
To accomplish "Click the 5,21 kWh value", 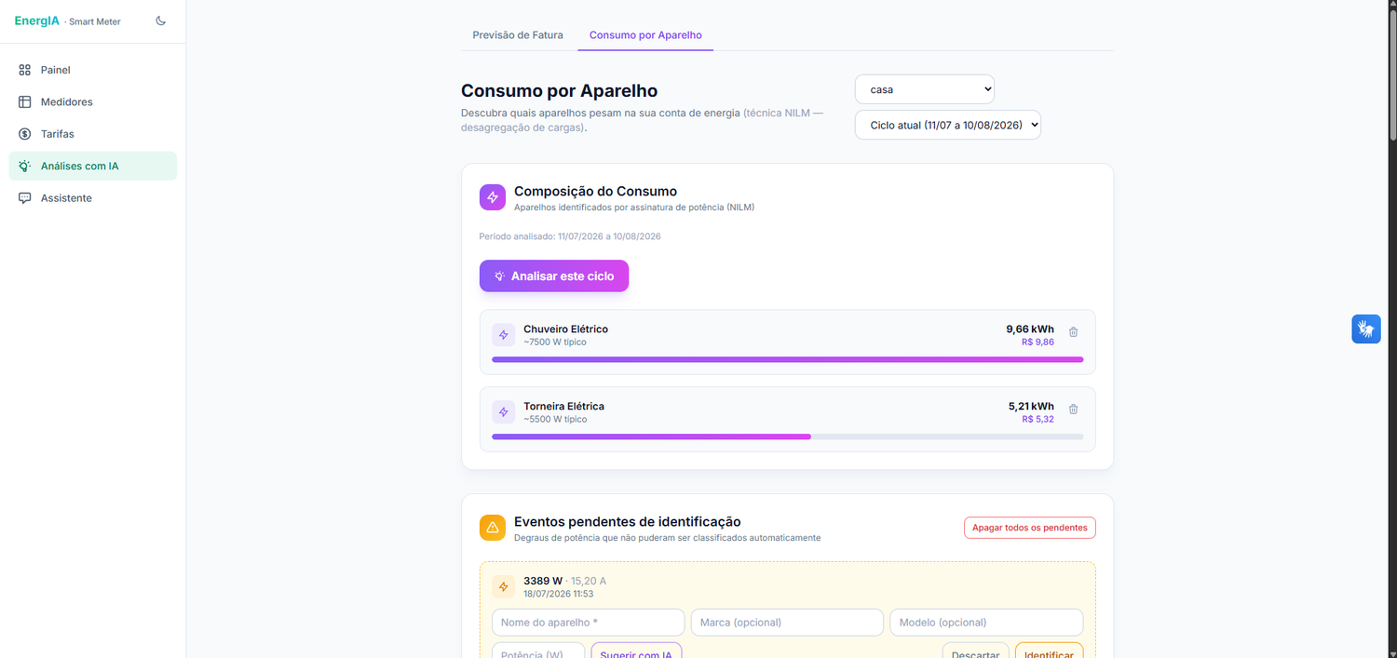I will [x=1031, y=407].
